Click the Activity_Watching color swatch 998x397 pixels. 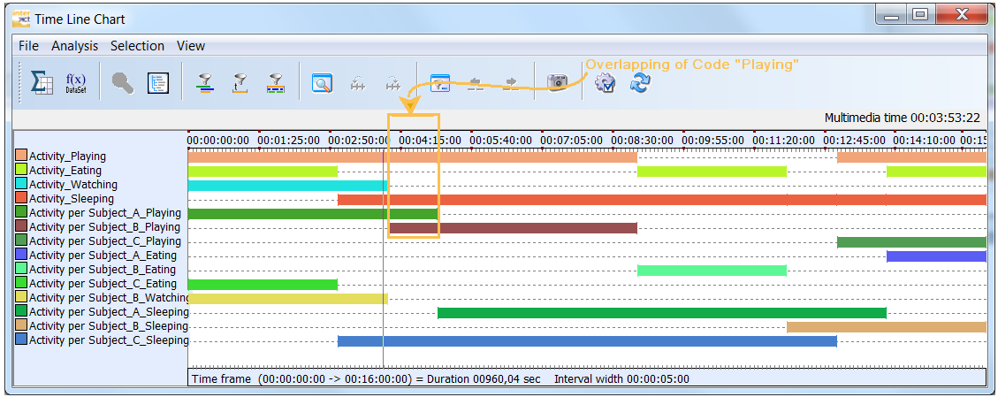21,185
